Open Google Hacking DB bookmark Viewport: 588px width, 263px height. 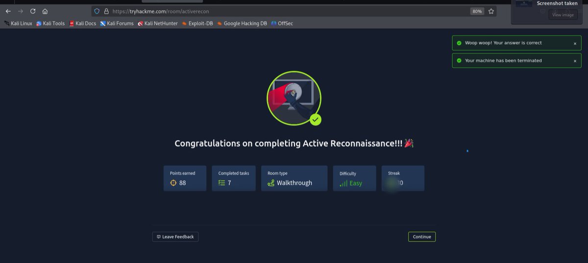[242, 23]
